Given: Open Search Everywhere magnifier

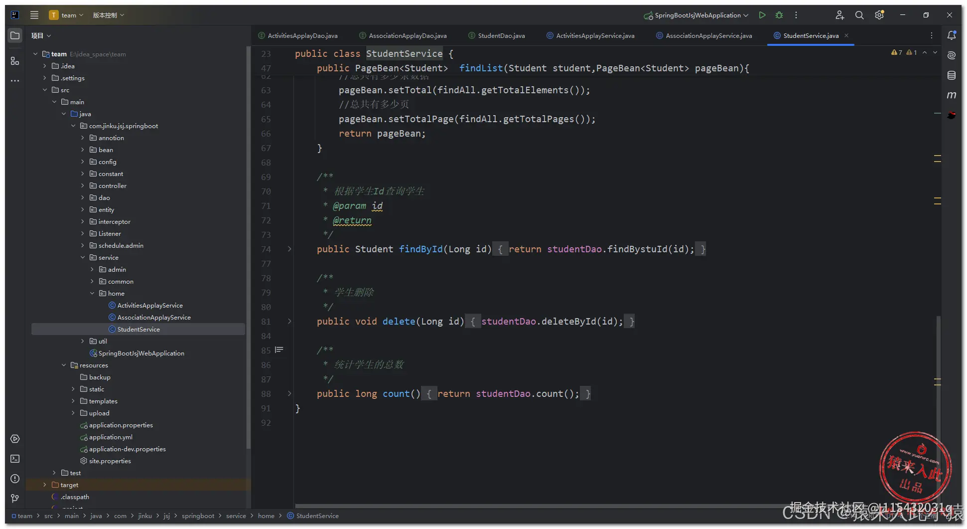Looking at the screenshot, I should (859, 15).
